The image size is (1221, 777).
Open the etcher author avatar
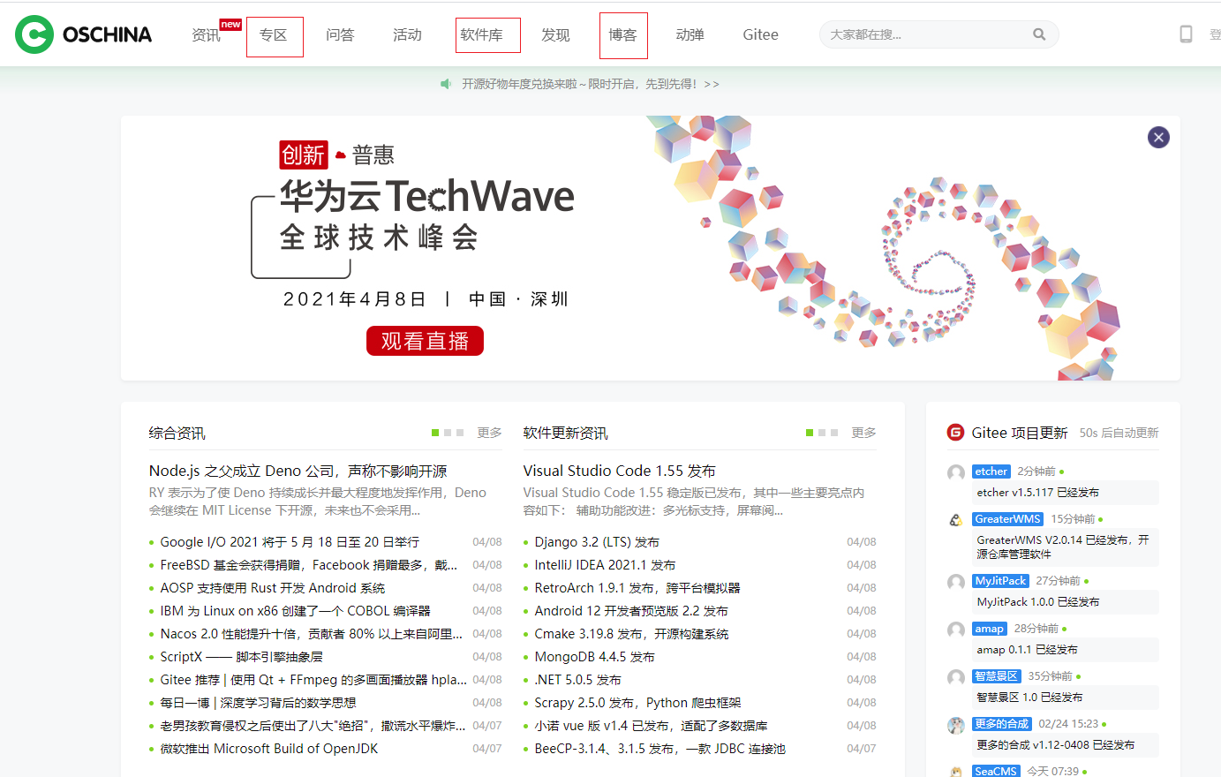coord(955,472)
